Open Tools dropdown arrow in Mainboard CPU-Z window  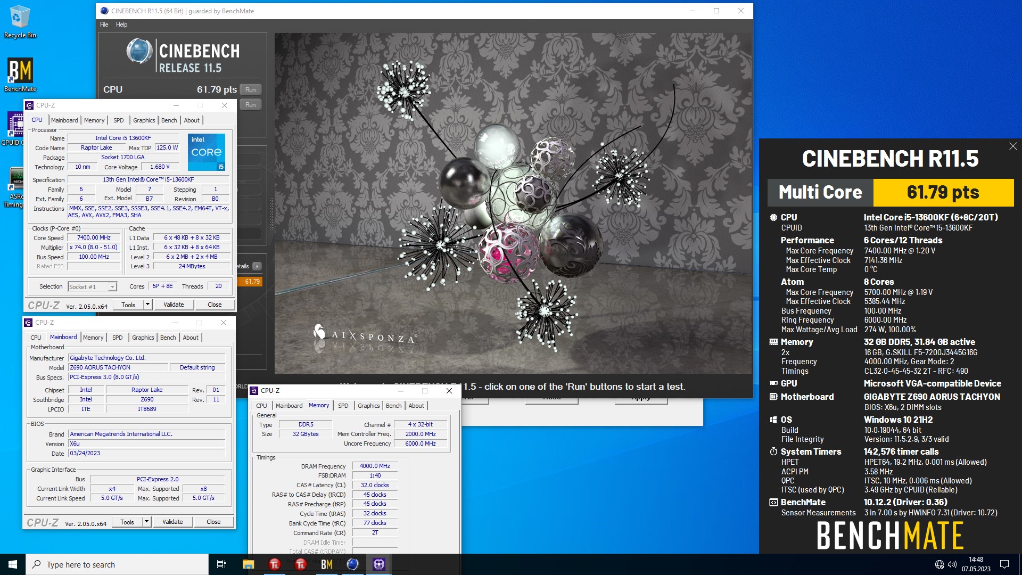146,522
